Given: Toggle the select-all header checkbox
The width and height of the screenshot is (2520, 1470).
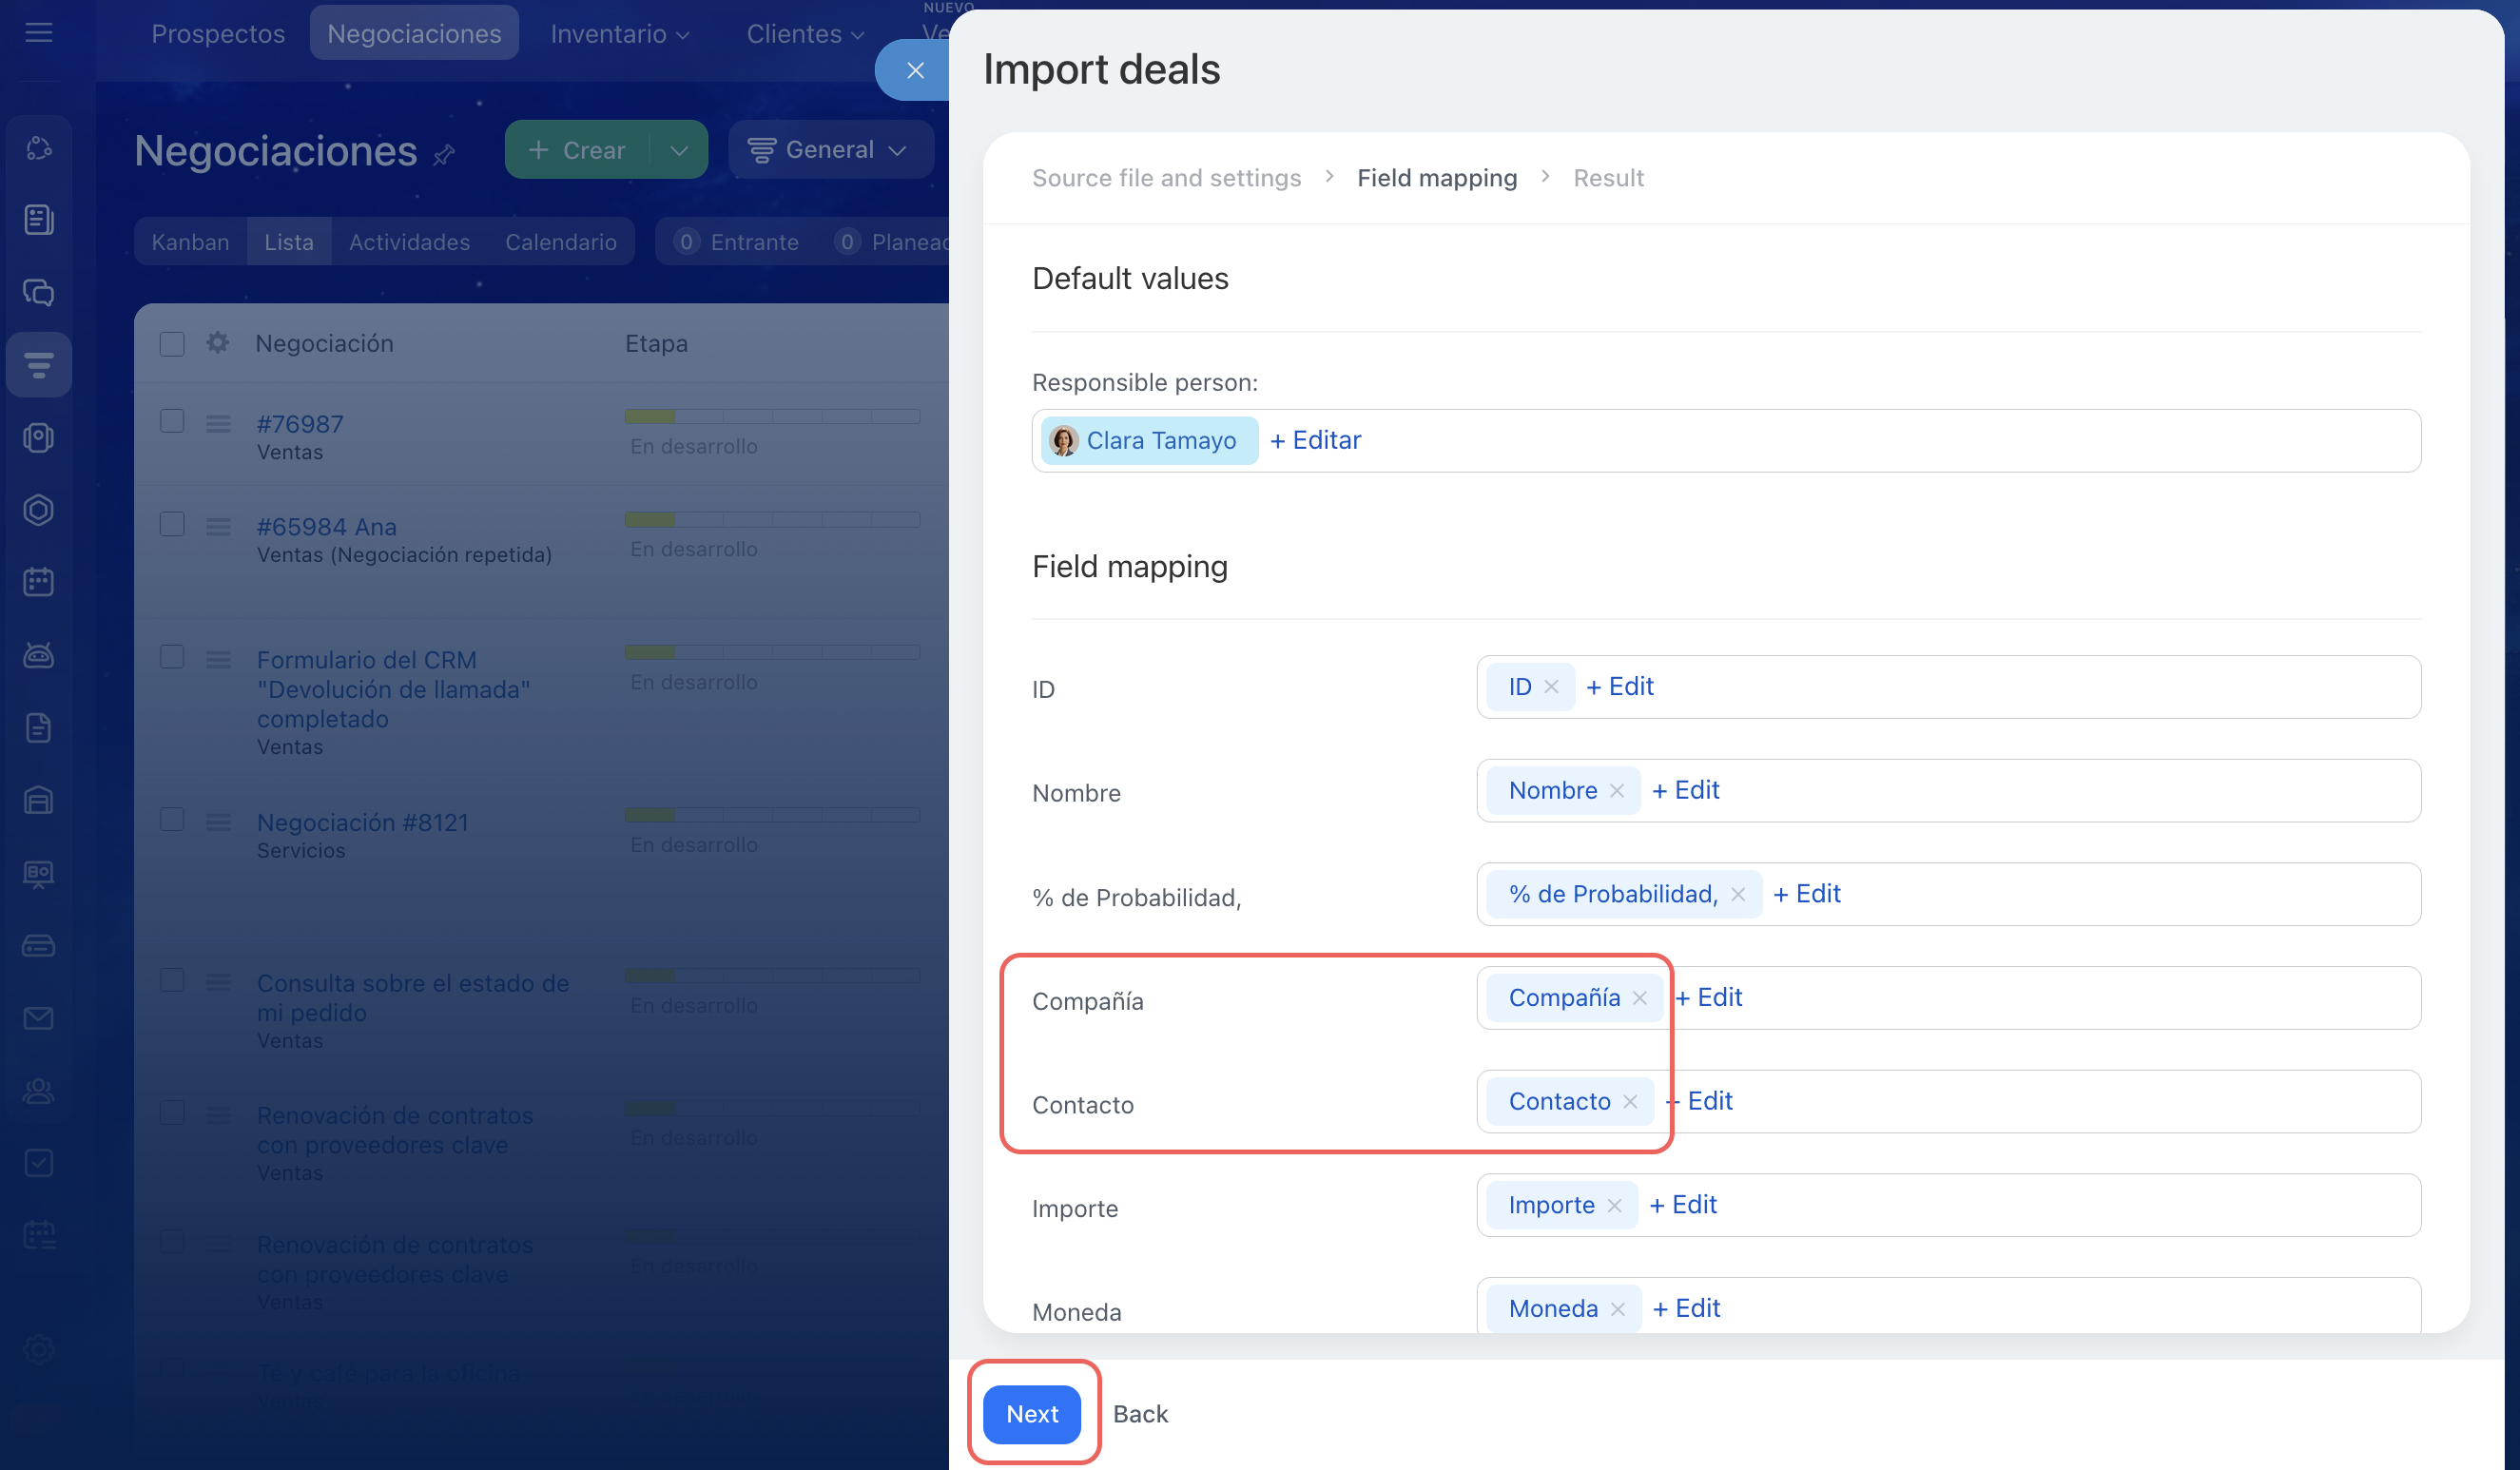Looking at the screenshot, I should pyautogui.click(x=172, y=344).
